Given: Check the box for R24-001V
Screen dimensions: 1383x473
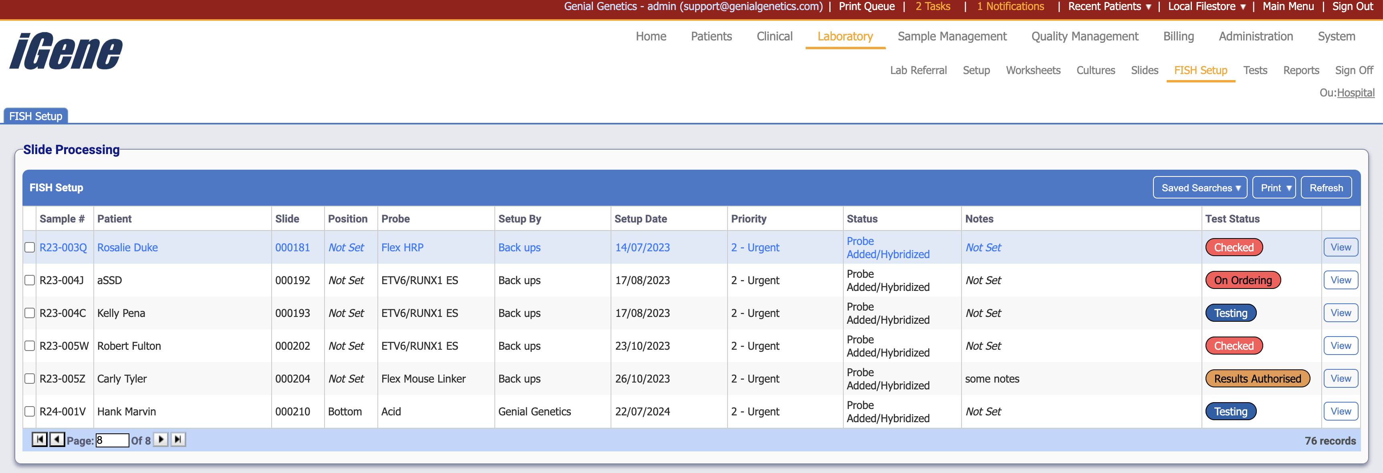Looking at the screenshot, I should (30, 411).
